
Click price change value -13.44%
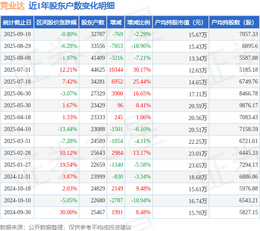tap(67, 129)
